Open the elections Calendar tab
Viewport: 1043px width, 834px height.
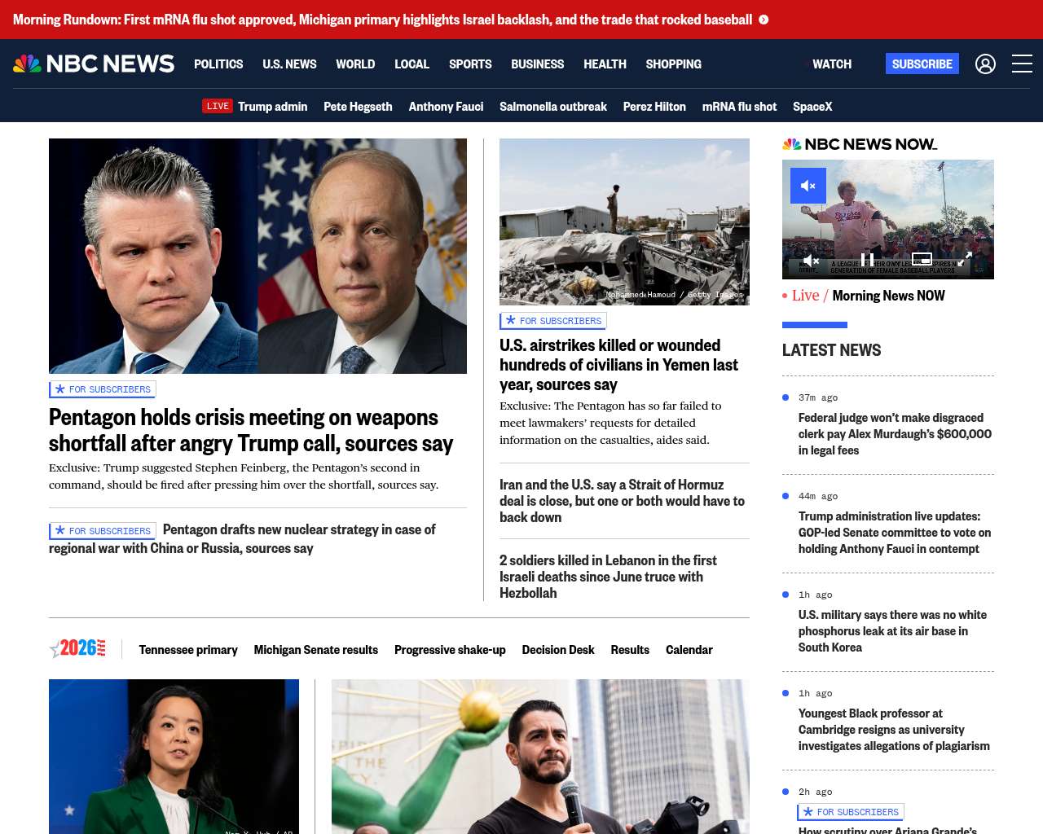pos(689,649)
